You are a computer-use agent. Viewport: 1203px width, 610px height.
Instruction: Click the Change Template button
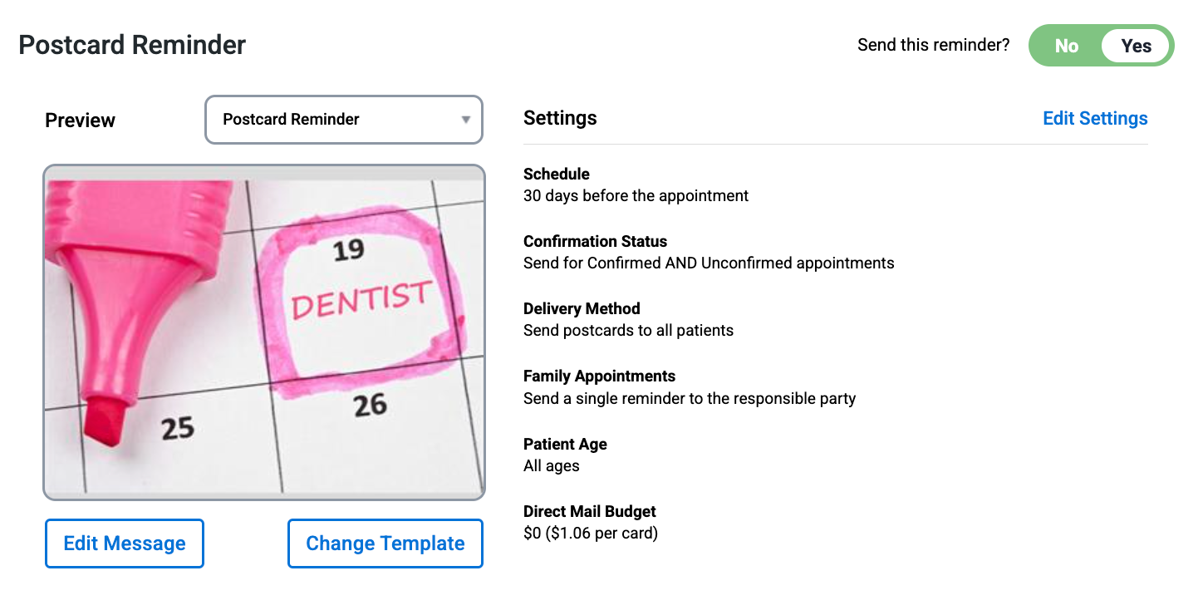(x=385, y=544)
